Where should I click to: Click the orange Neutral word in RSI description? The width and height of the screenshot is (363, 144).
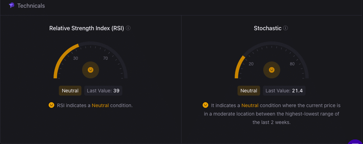(x=100, y=105)
